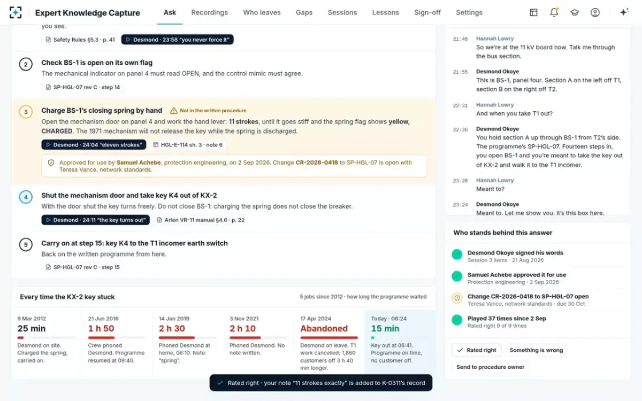This screenshot has width=642, height=401.
Task: Jump to transcript timestamp 22:36
Action: [x=460, y=129]
